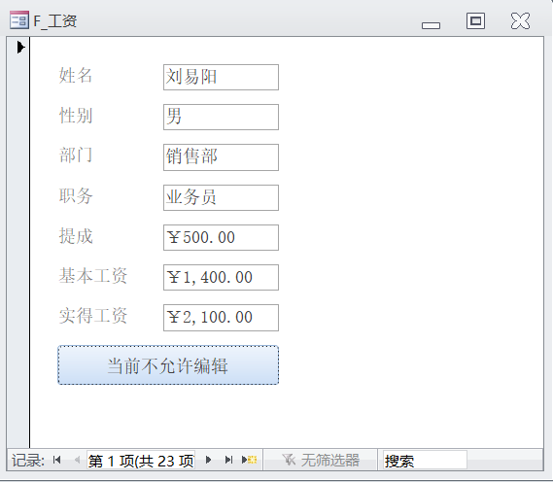
Task: Click the 部门 field showing 销售部
Action: point(221,157)
